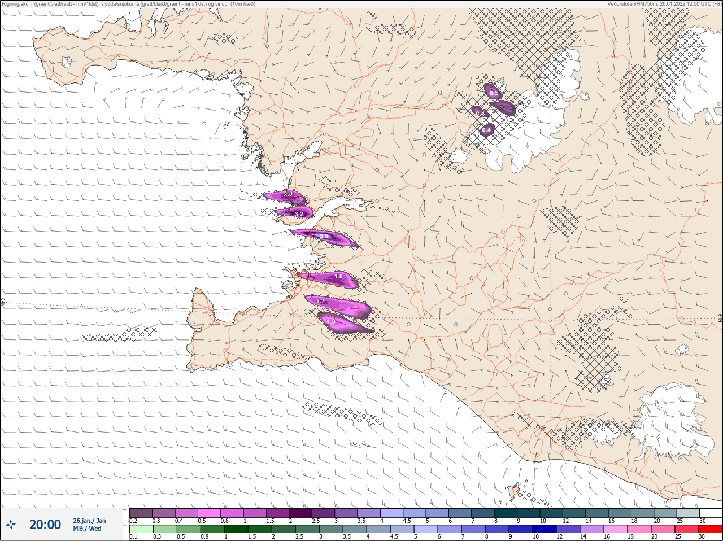The width and height of the screenshot is (723, 541).
Task: Select the bright pink 0.5 snow legend swatch
Action: coord(209,513)
